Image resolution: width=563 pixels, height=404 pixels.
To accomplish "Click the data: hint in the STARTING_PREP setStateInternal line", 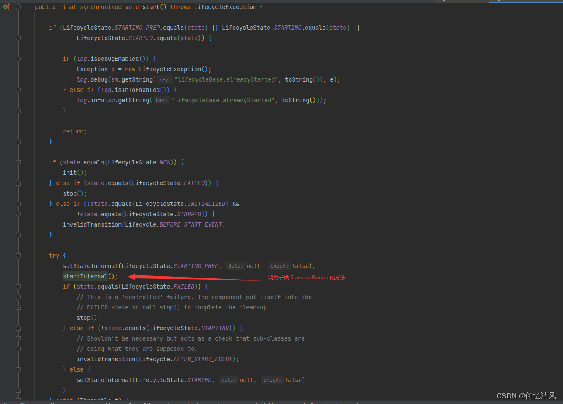I will [236, 266].
